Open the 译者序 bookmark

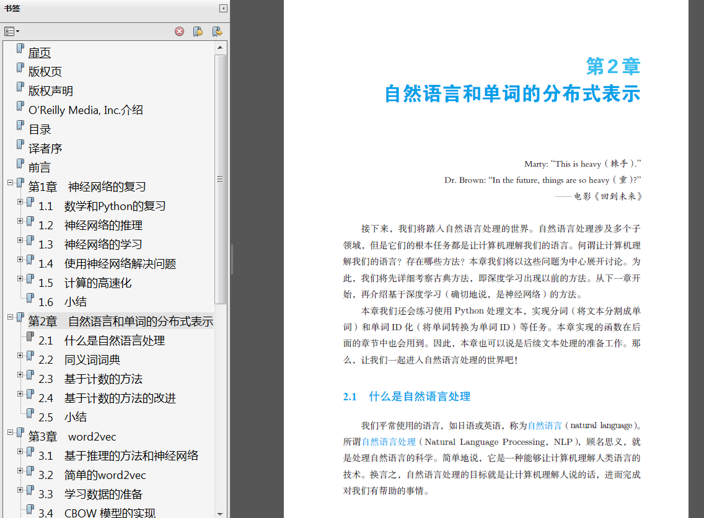(45, 149)
